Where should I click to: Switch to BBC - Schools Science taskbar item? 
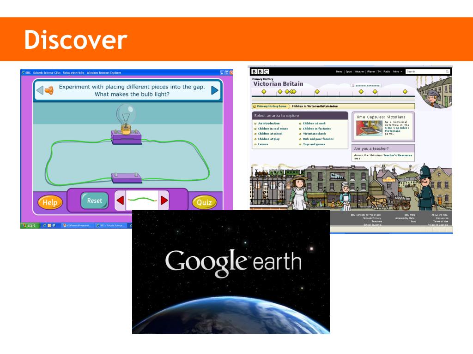(111, 225)
